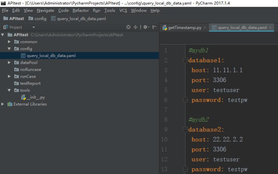Click the Hide Project panel icon
The image size is (278, 174).
(x=154, y=27)
